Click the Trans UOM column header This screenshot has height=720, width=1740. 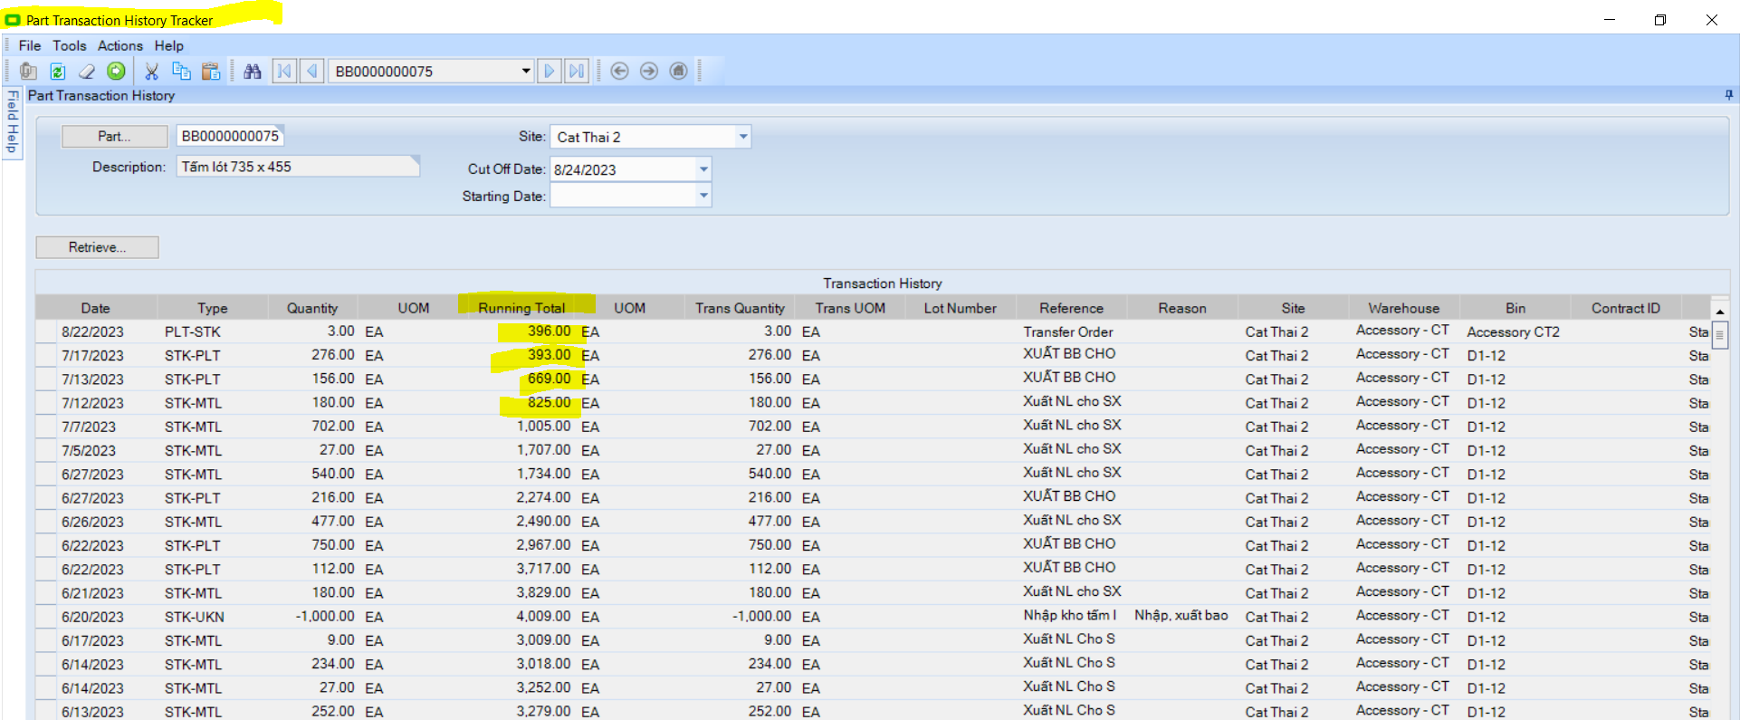coord(850,308)
